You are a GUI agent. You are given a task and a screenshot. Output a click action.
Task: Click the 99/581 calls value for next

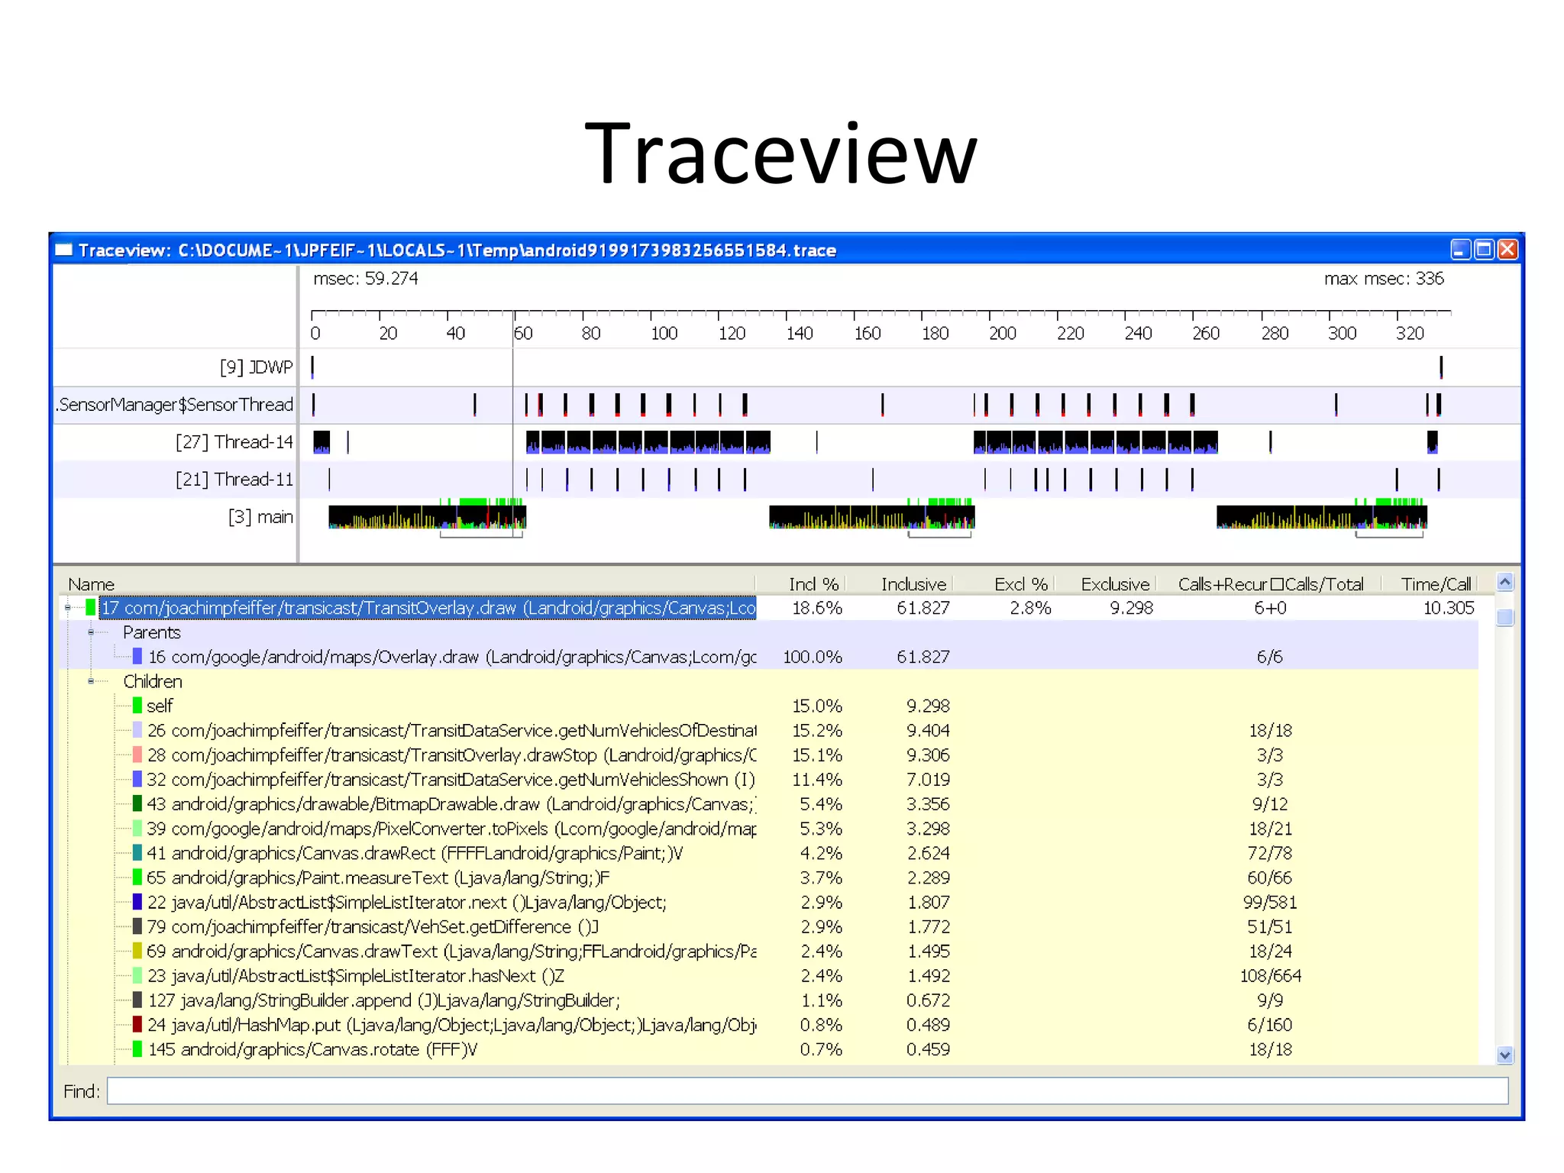(x=1270, y=902)
